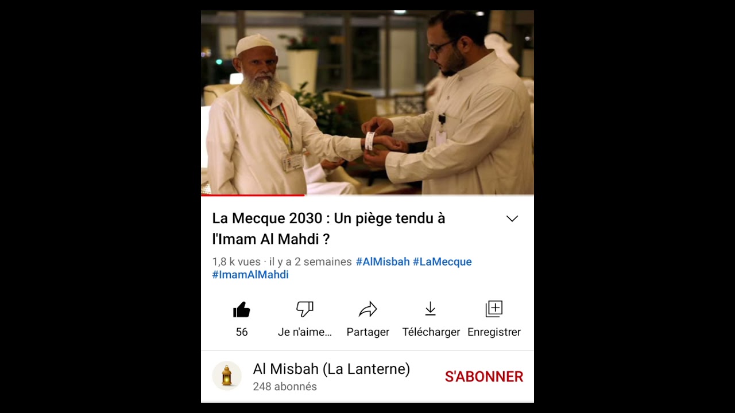
Task: Open the #AlMisbah hashtag link
Action: click(x=382, y=262)
